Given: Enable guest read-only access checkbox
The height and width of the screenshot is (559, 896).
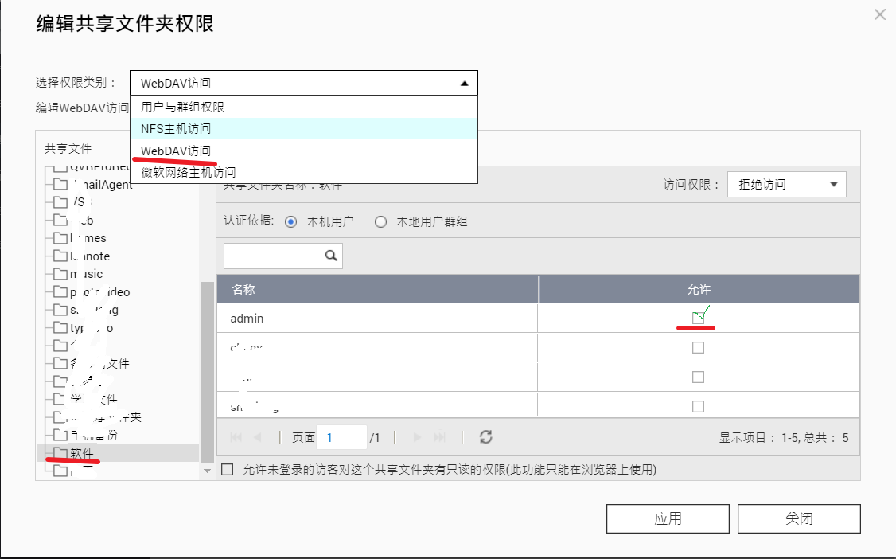Looking at the screenshot, I should tap(228, 470).
